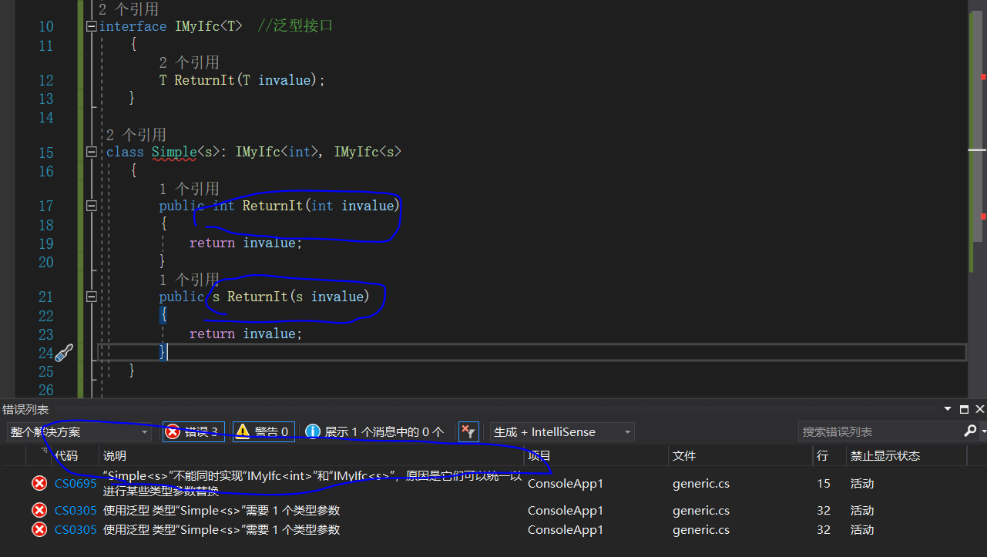Image resolution: width=987 pixels, height=557 pixels.
Task: Collapse the IMyIfc interface block on line 10
Action: pyautogui.click(x=92, y=26)
